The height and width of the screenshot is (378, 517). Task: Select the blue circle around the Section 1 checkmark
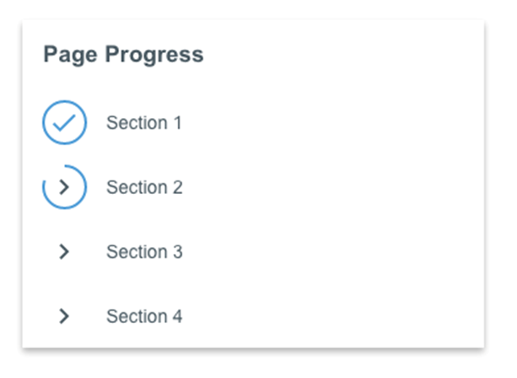coord(64,122)
